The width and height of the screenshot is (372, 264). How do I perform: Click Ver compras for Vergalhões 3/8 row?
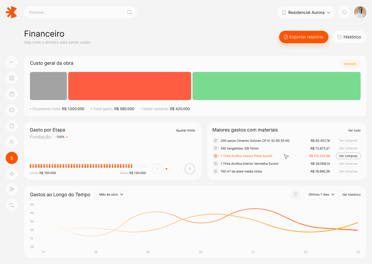pos(348,148)
